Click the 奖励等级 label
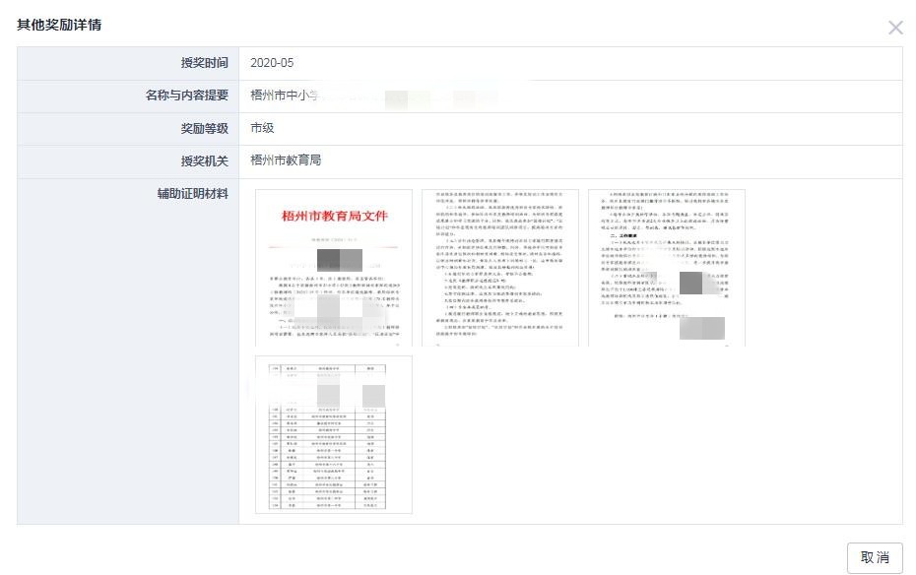916x575 pixels. (205, 128)
